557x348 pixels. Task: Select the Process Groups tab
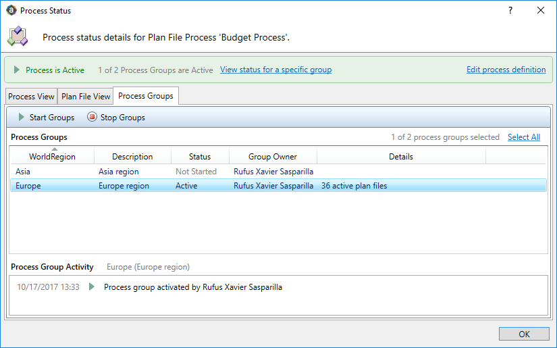coord(146,96)
